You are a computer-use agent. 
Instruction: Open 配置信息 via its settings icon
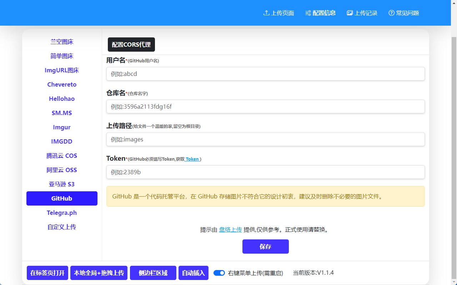(308, 13)
